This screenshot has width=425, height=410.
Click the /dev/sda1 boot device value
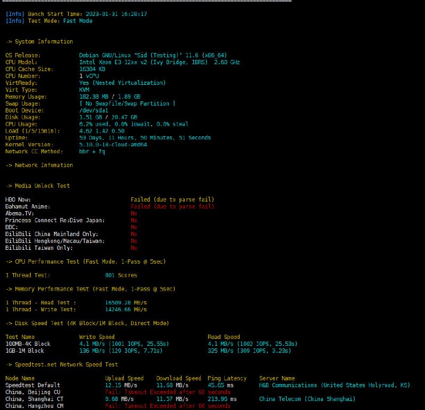point(93,111)
